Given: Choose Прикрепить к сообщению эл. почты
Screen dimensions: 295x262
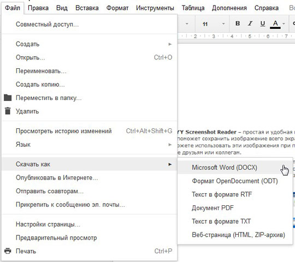Looking at the screenshot, I should click(90, 205).
